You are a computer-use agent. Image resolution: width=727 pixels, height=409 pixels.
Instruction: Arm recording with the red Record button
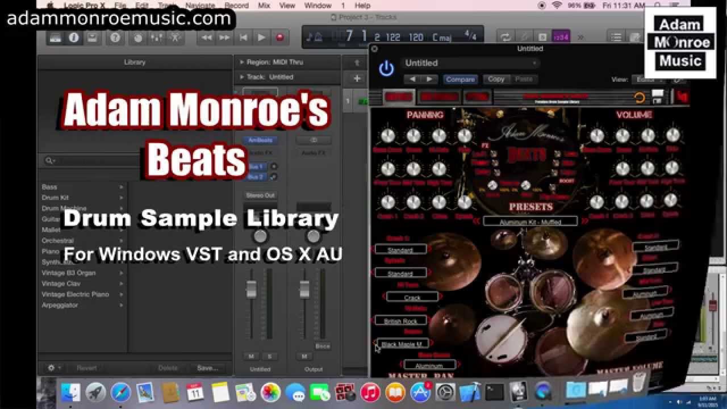[279, 37]
